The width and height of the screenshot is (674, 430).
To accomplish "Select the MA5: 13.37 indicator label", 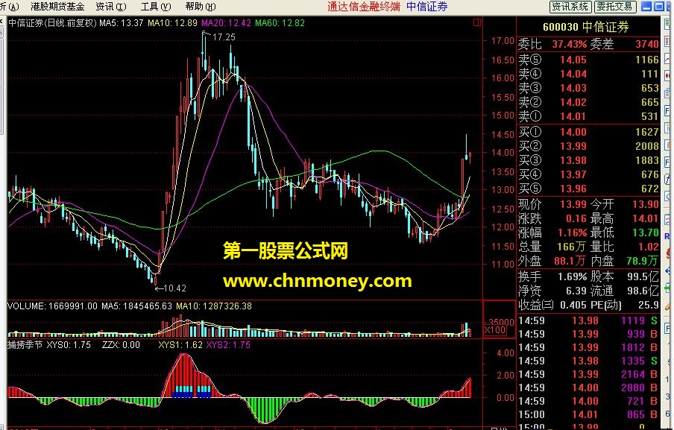I will click(x=122, y=23).
